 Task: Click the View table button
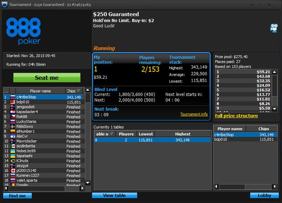(114, 196)
